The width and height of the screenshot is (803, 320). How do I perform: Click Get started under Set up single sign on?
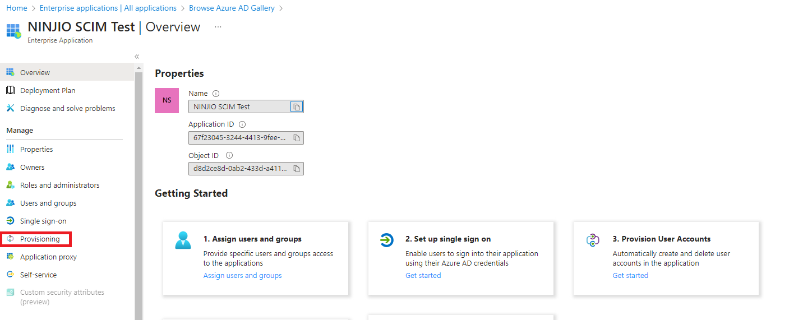point(423,275)
